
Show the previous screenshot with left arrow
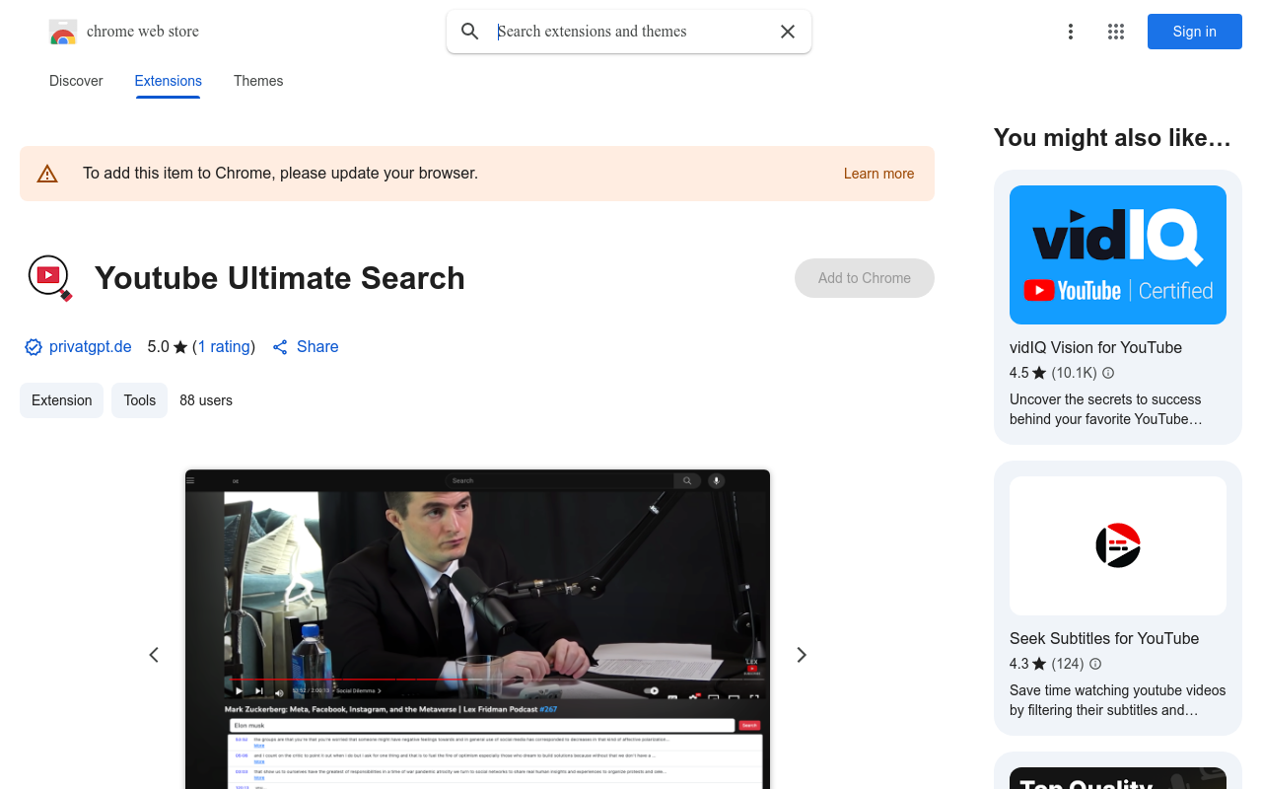click(x=154, y=655)
